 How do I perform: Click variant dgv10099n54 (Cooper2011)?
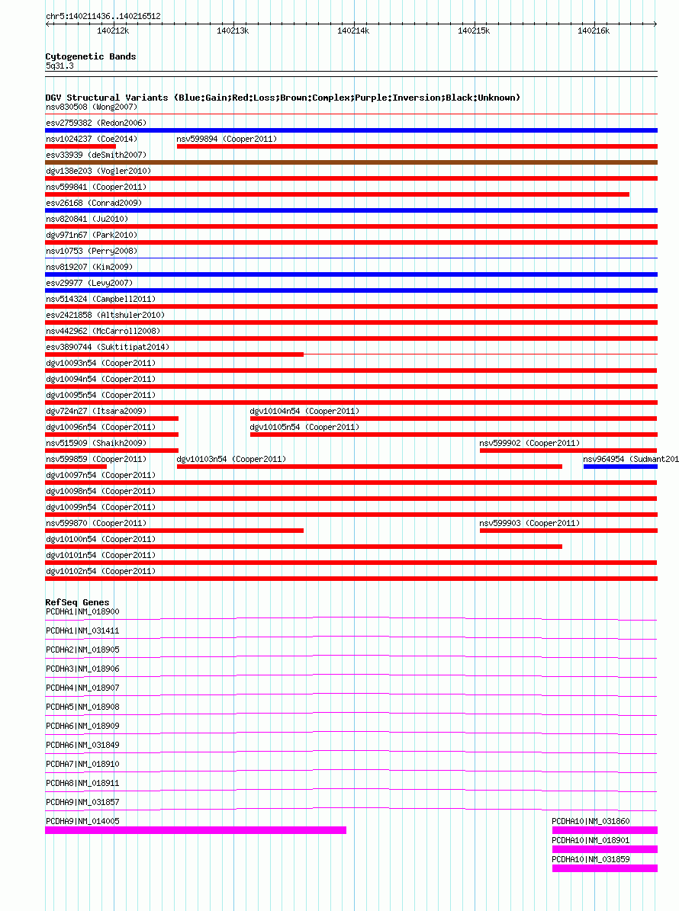(x=101, y=507)
